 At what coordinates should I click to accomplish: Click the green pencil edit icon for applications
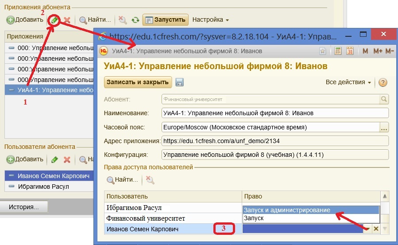(54, 20)
